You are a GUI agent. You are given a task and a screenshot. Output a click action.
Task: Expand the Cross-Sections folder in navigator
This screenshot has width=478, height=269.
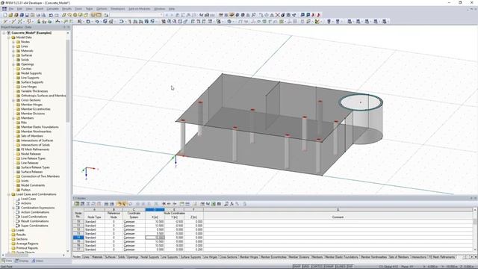(x=13, y=100)
